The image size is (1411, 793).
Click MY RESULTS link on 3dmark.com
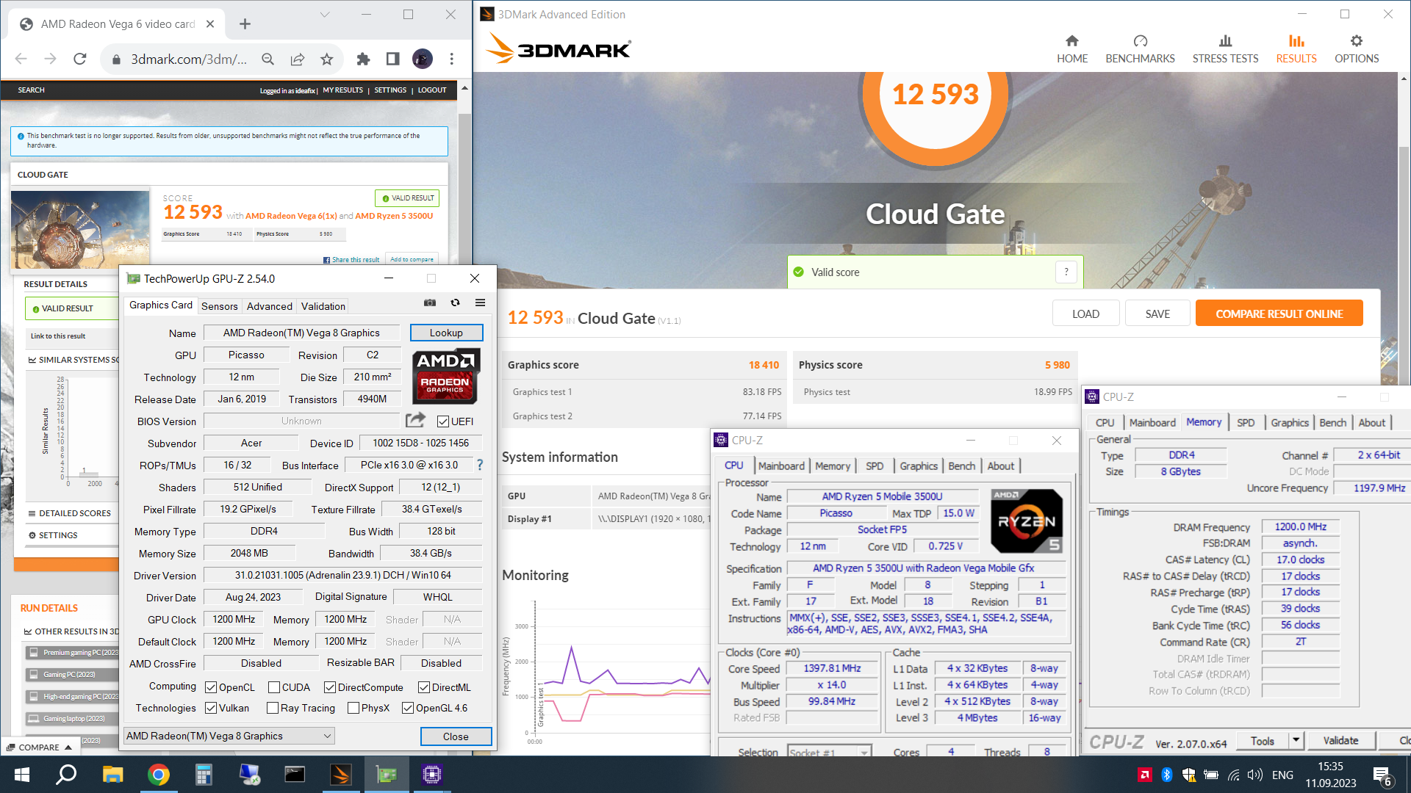click(343, 90)
